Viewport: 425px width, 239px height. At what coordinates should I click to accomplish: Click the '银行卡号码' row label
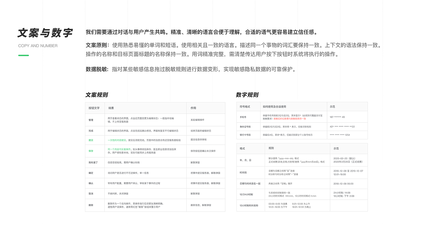245,135
